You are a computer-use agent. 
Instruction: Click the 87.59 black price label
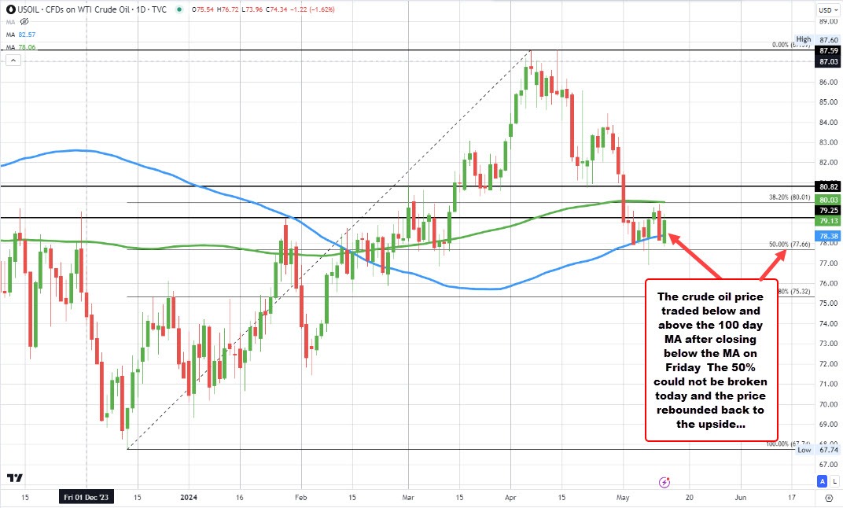[x=829, y=50]
